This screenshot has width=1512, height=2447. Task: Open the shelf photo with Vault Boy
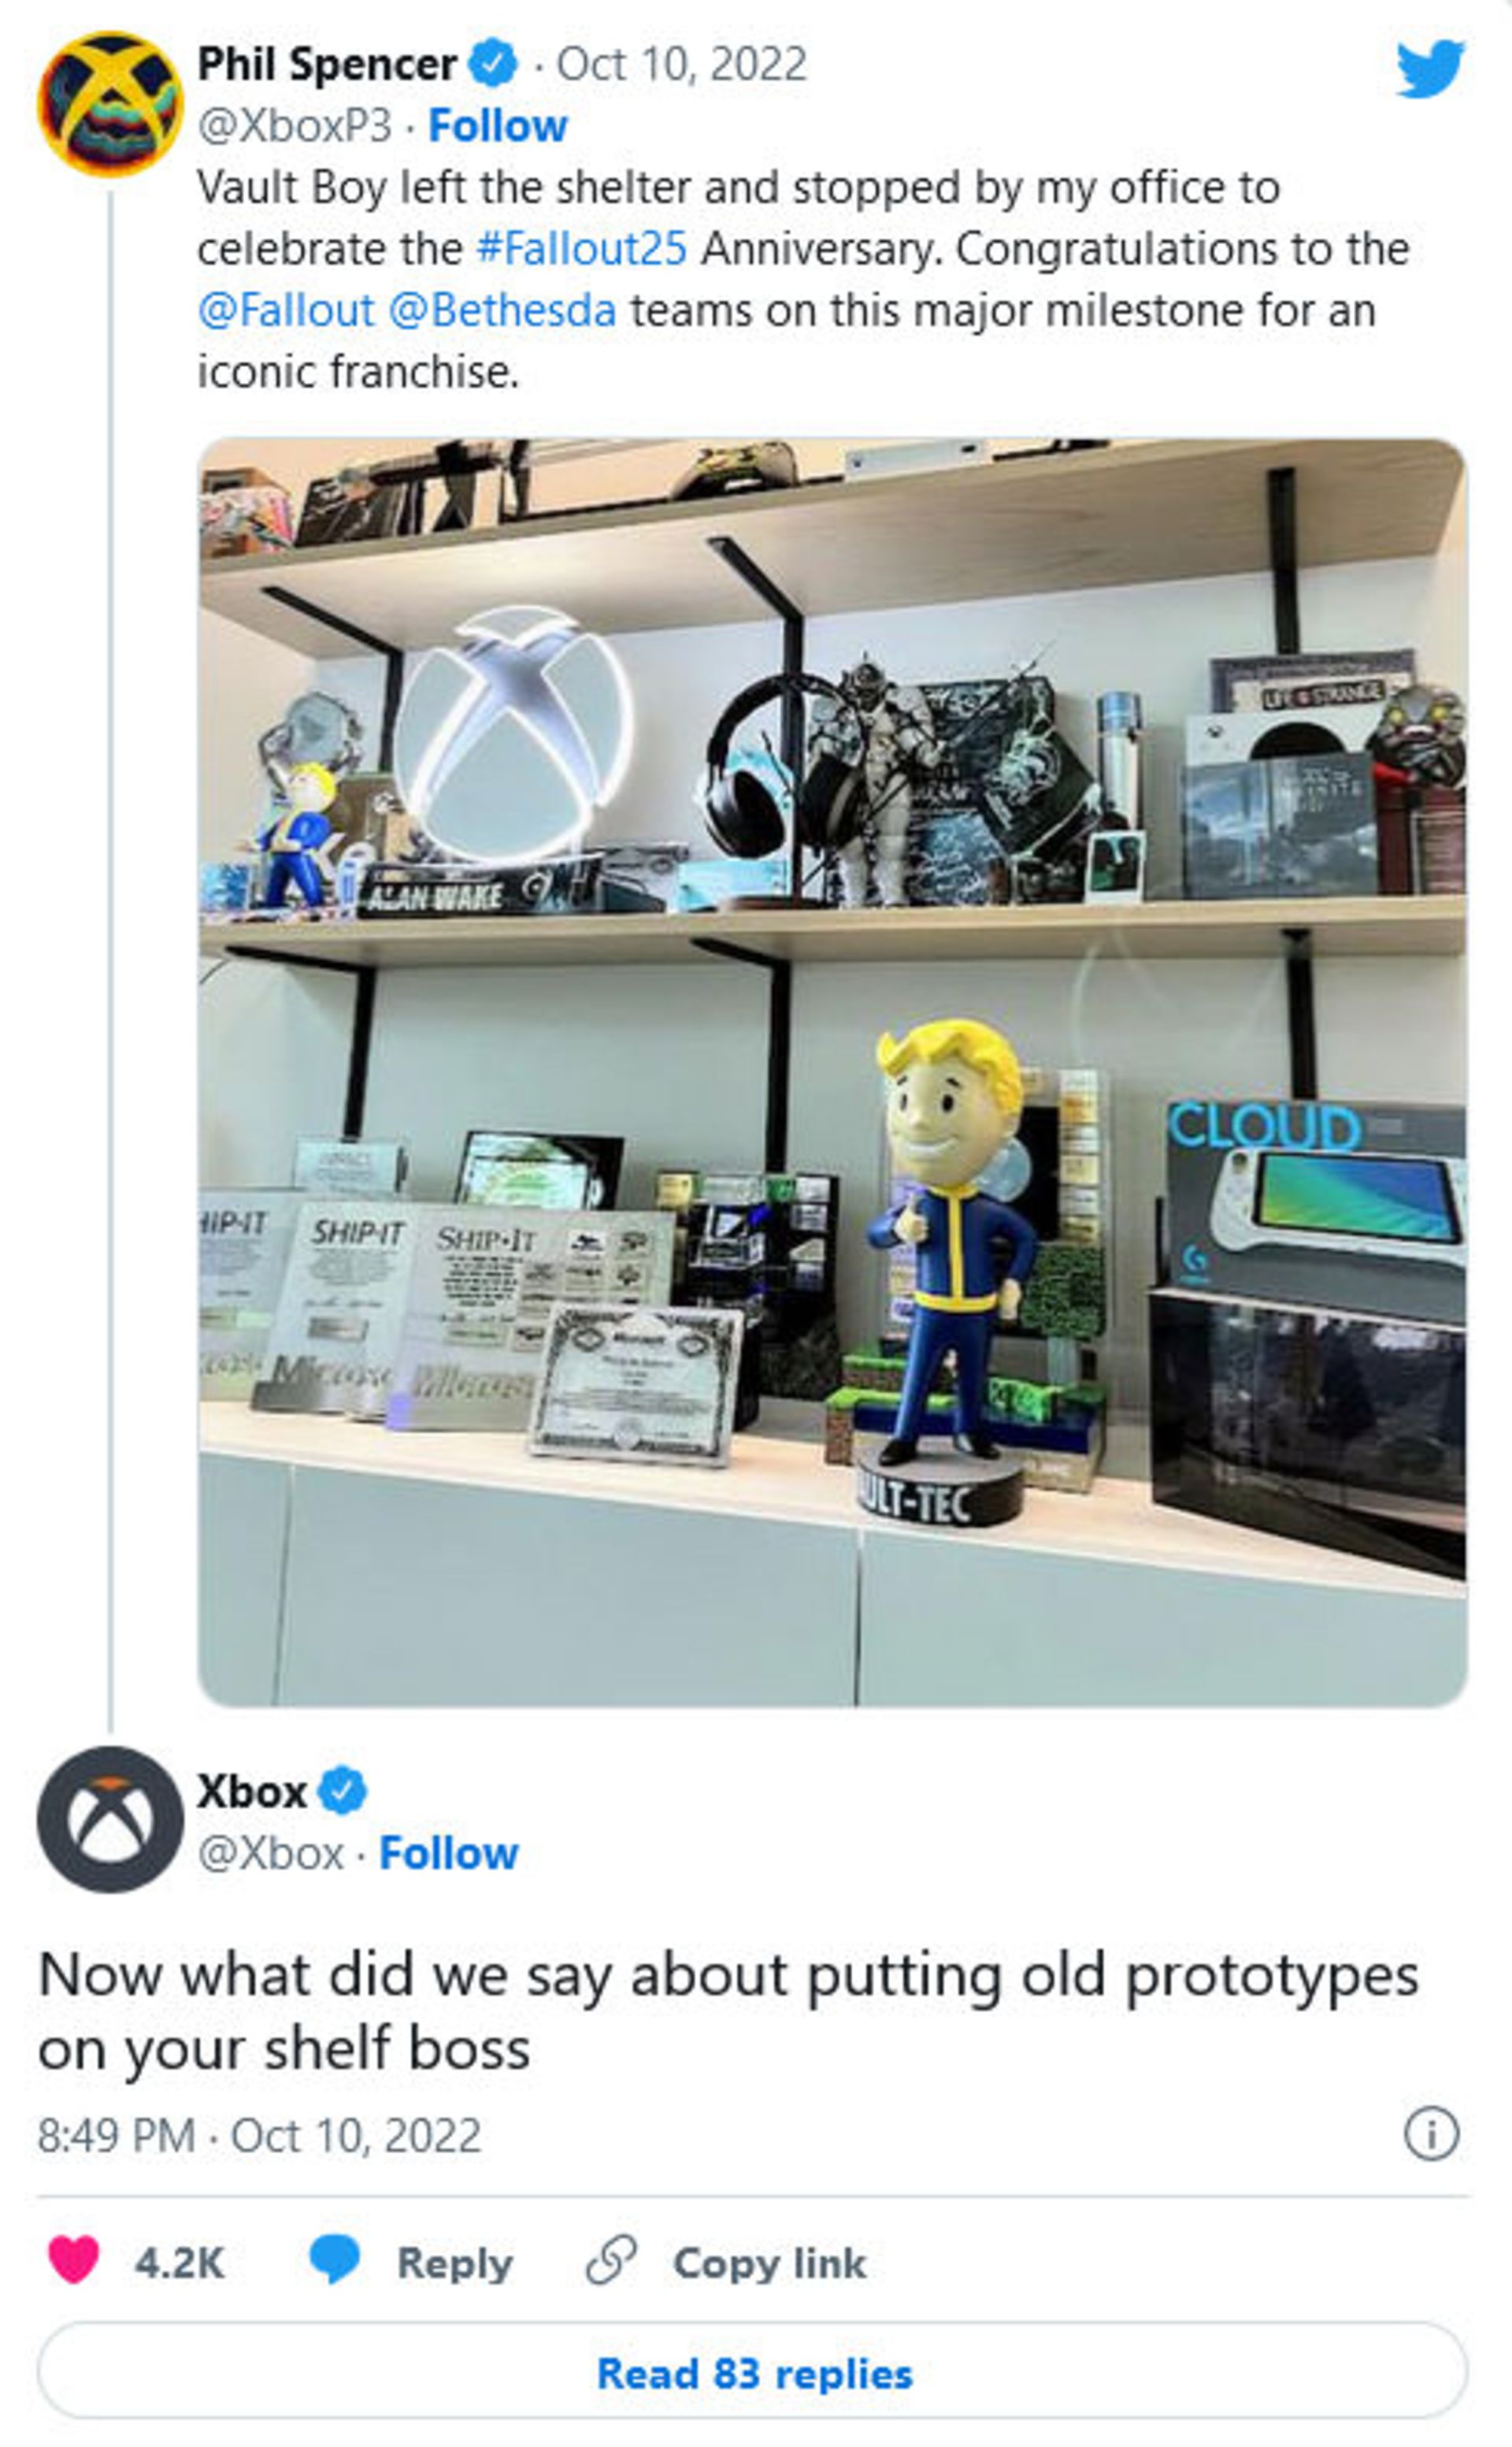(x=832, y=1072)
